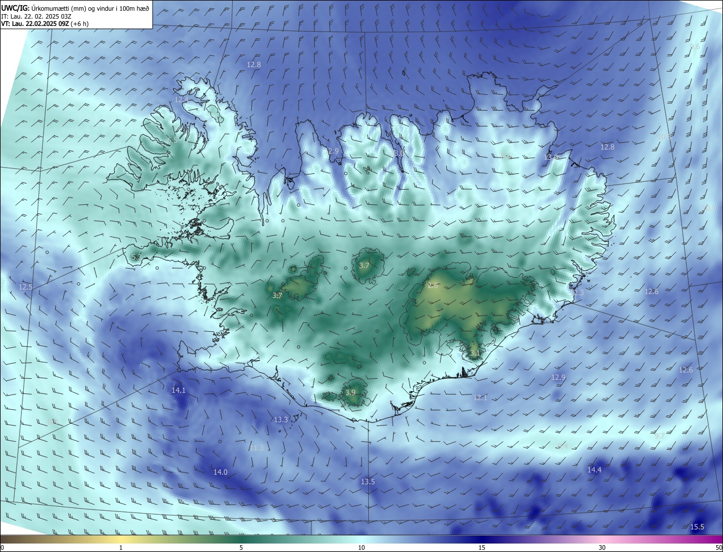Click the legend tick label '50'
The height and width of the screenshot is (552, 723).
click(718, 547)
